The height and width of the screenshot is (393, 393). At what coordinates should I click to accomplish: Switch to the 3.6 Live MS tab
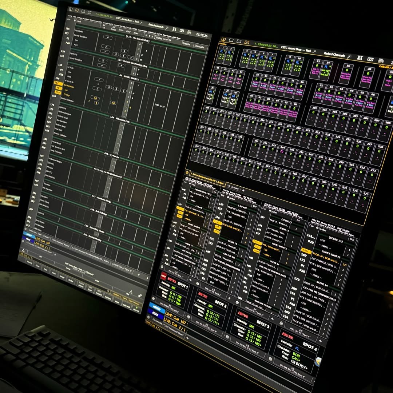point(232,187)
